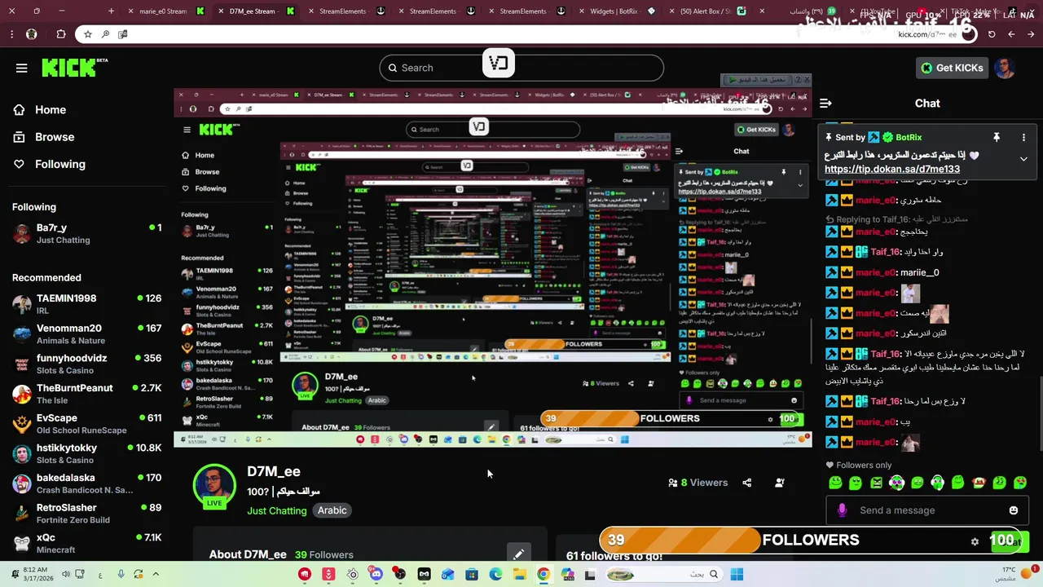Open TAEMIN1998 recommended channel
This screenshot has width=1043, height=587.
(86, 304)
